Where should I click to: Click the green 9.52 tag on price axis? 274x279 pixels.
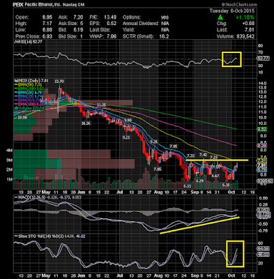tap(262, 129)
